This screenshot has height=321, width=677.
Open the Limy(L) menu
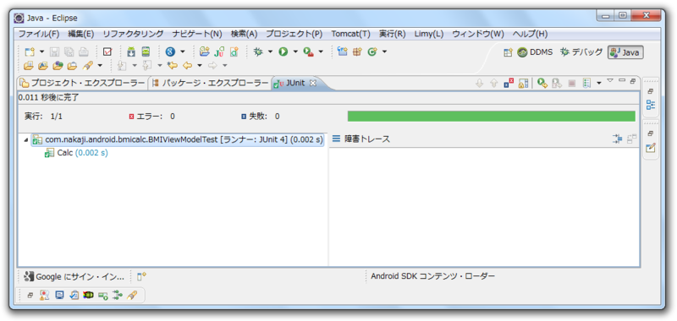coord(429,34)
